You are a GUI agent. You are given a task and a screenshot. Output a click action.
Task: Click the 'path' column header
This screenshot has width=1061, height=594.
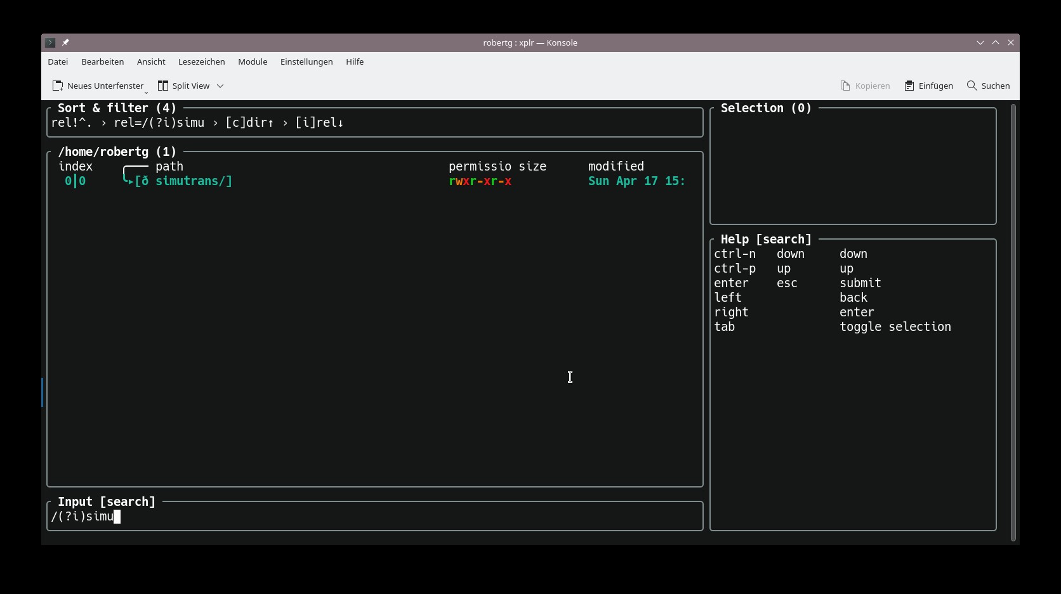pos(169,167)
